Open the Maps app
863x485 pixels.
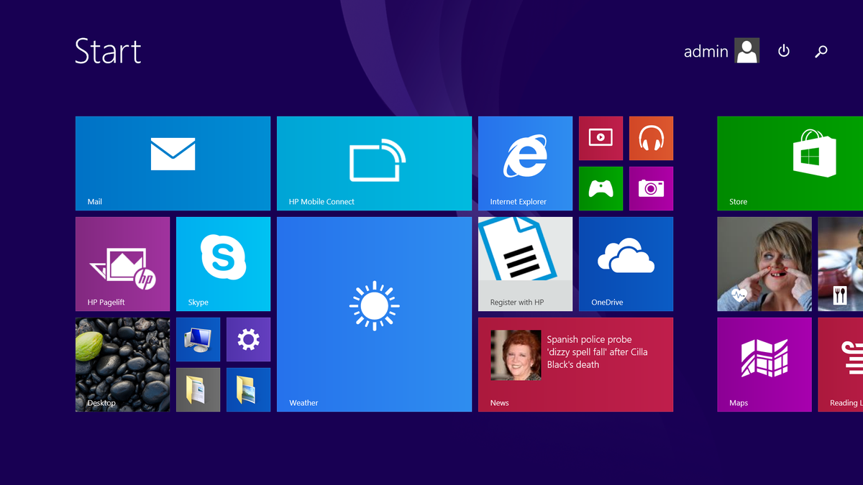point(764,364)
